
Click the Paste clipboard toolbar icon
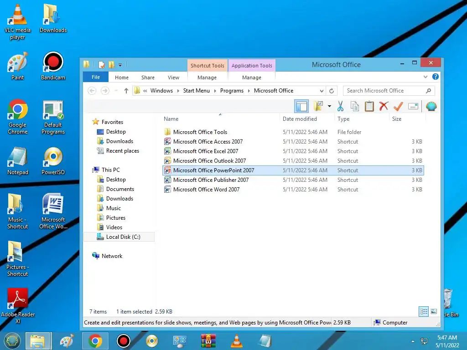click(x=369, y=106)
